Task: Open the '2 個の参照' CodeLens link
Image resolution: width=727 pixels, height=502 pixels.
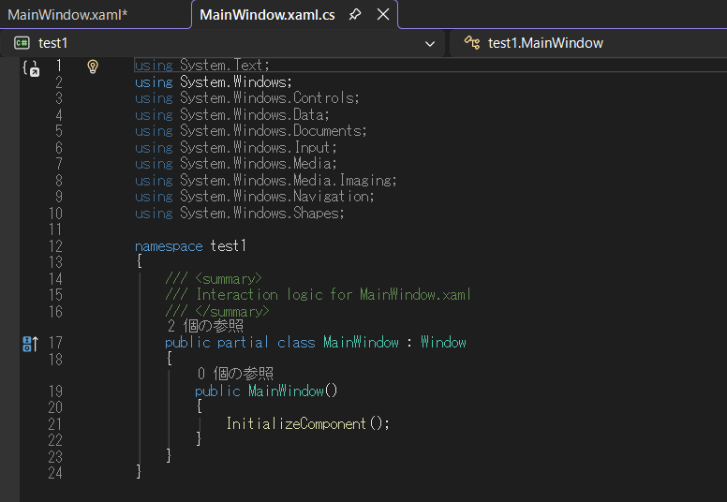Action: 205,326
